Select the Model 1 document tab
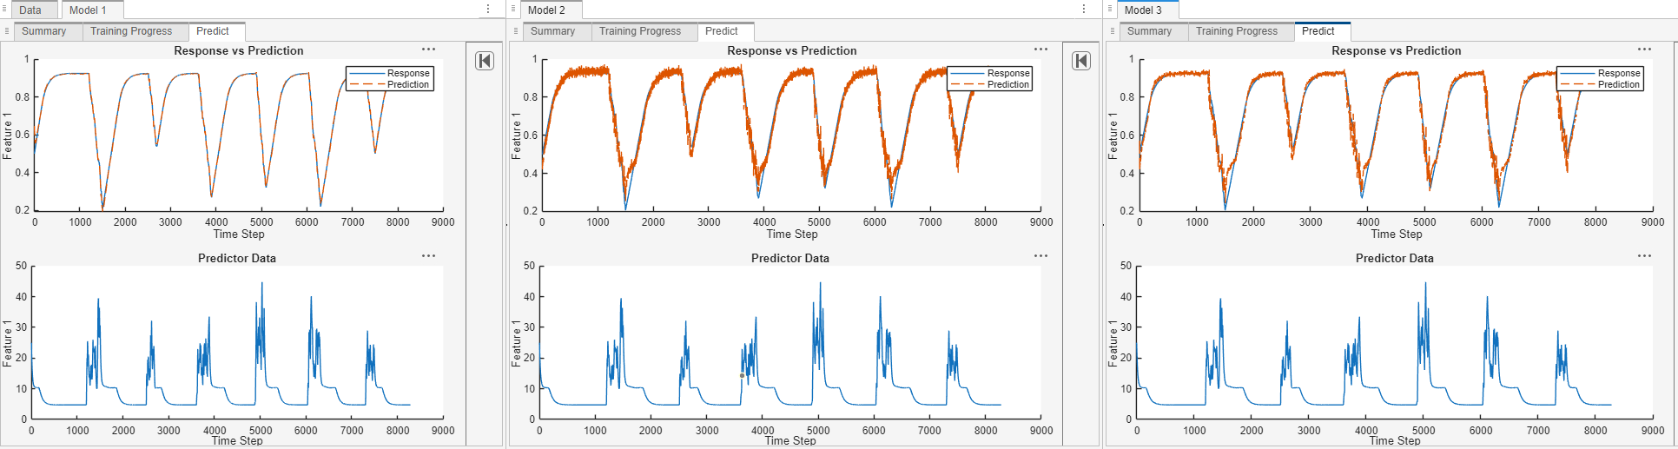Image resolution: width=1678 pixels, height=449 pixels. coord(88,10)
